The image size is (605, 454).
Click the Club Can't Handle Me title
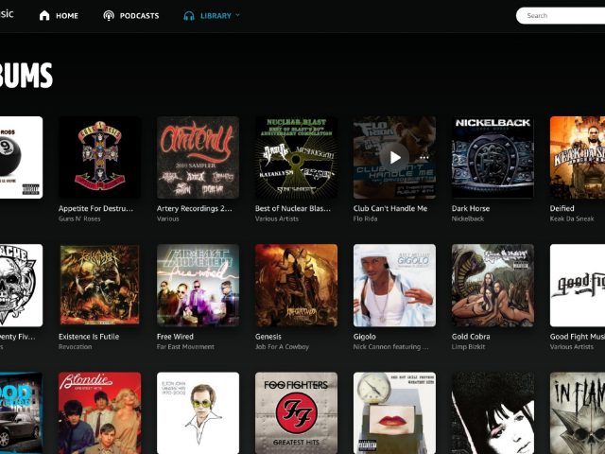(x=390, y=208)
